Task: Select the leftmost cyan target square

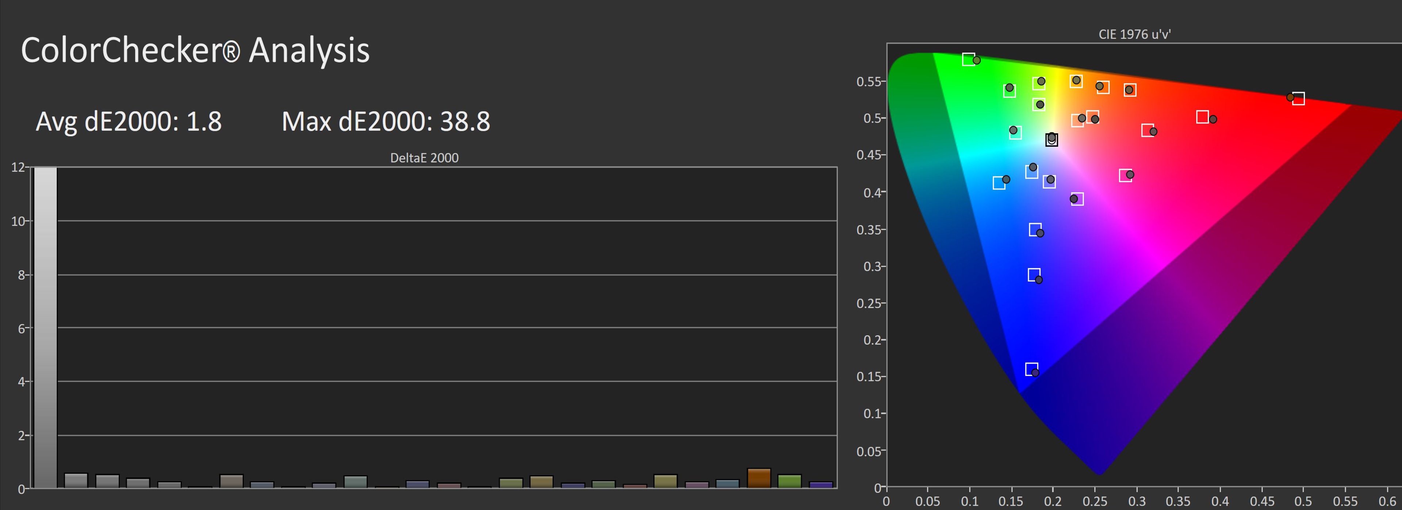Action: 999,183
